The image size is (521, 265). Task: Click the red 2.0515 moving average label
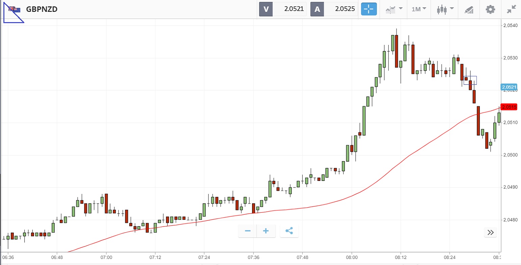click(x=509, y=107)
